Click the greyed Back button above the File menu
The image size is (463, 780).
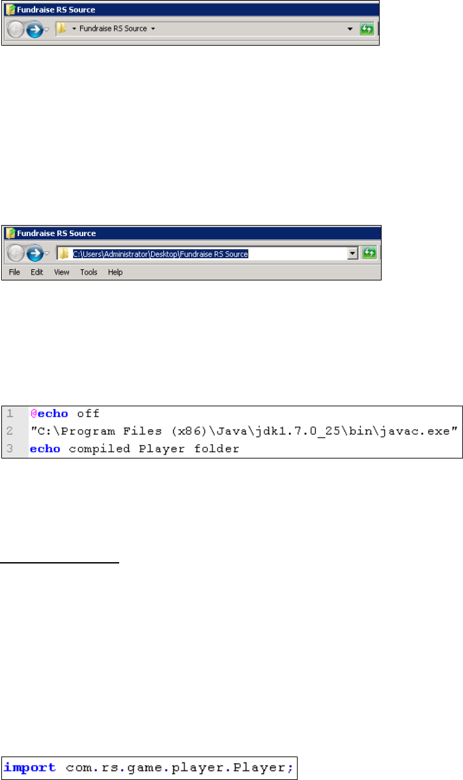[x=16, y=254]
